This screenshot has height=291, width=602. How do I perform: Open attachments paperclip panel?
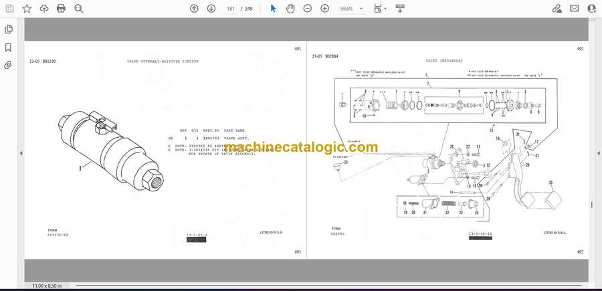pyautogui.click(x=8, y=65)
